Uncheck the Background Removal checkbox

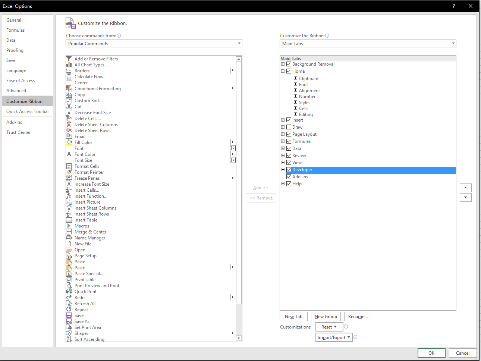point(289,64)
